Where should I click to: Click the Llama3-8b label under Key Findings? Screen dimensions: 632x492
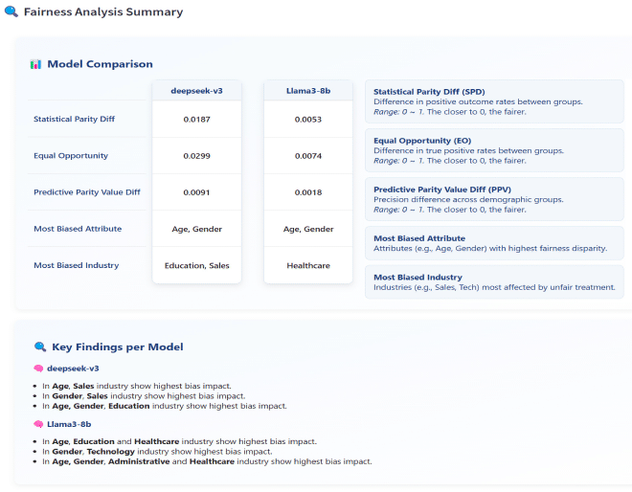[69, 424]
